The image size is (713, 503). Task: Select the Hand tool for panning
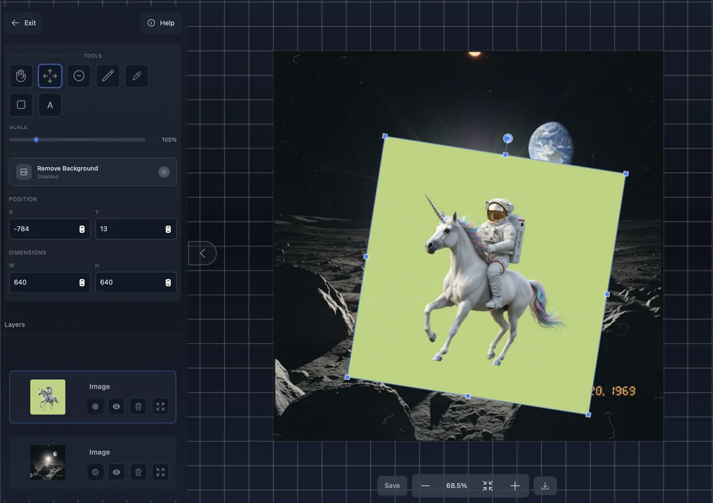(21, 75)
